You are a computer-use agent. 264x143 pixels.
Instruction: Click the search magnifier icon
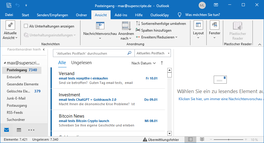pos(129,53)
